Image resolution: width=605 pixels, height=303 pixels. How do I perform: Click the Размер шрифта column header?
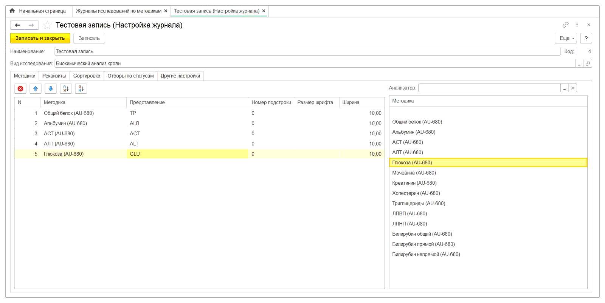click(317, 102)
